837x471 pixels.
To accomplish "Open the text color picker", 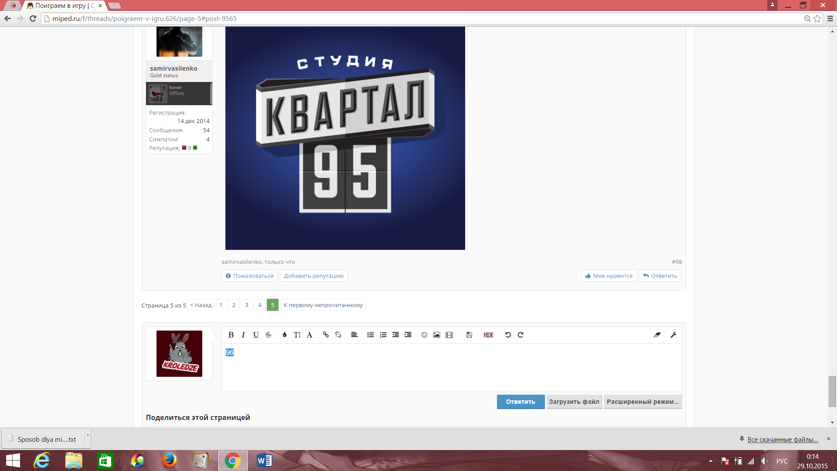I will click(284, 335).
